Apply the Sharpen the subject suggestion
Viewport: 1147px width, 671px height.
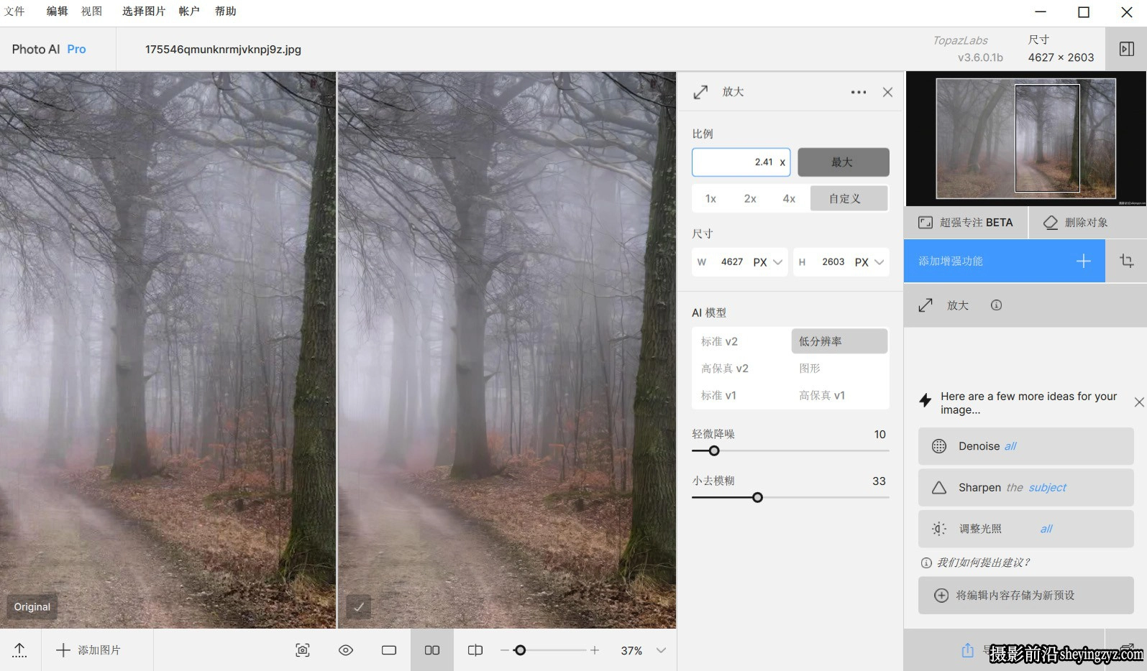(x=1025, y=488)
